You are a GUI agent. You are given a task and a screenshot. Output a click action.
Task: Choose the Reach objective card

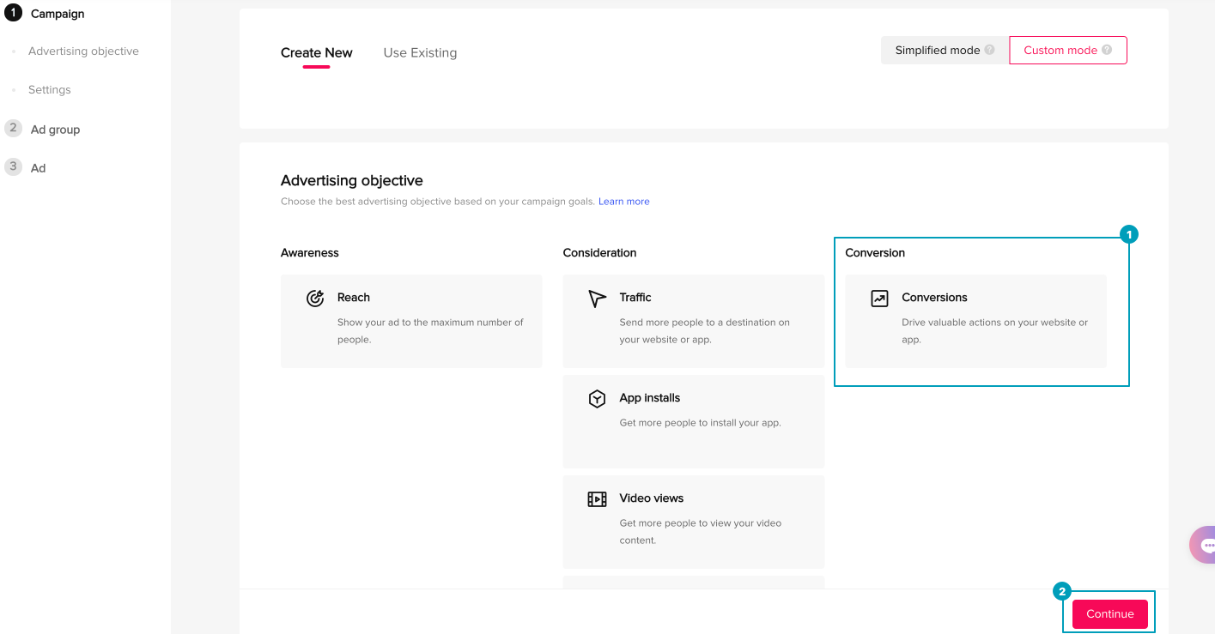click(x=411, y=321)
